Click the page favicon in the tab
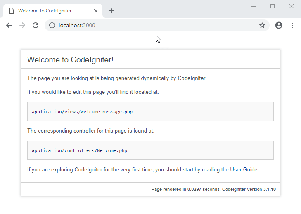This screenshot has height=214, width=301. [12, 11]
